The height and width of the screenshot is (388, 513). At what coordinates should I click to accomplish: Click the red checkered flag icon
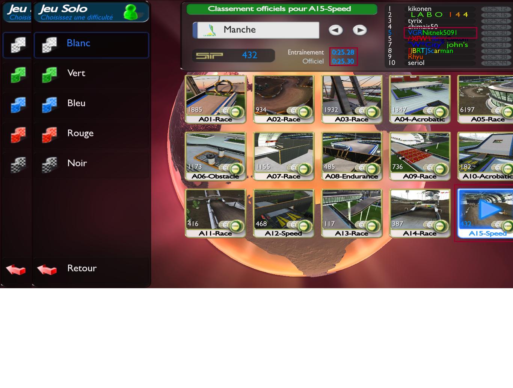pos(49,134)
